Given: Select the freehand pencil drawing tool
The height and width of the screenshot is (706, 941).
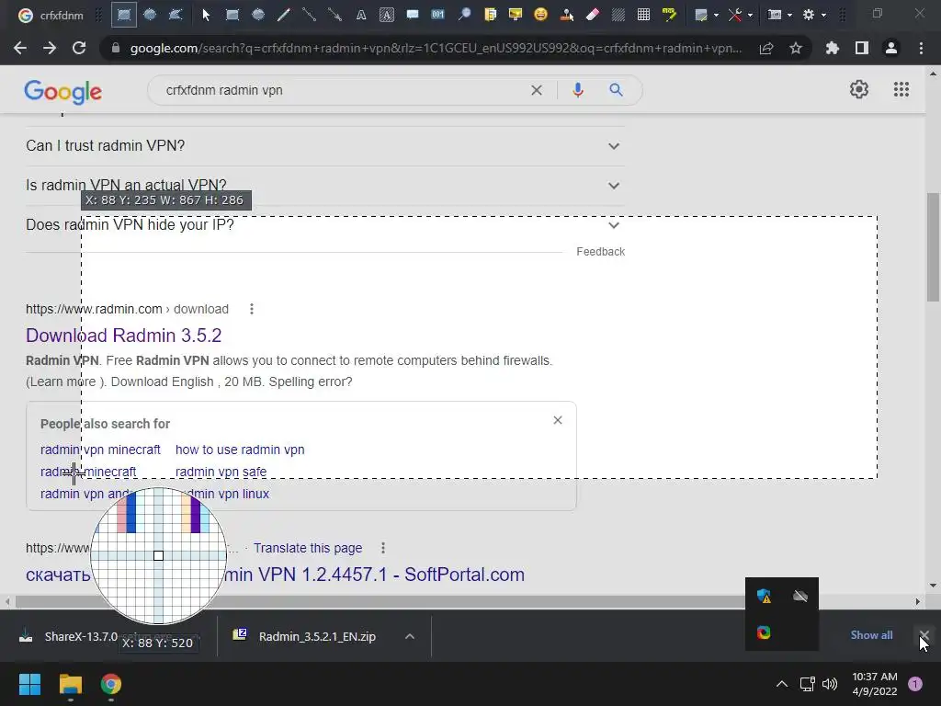Looking at the screenshot, I should pyautogui.click(x=283, y=15).
